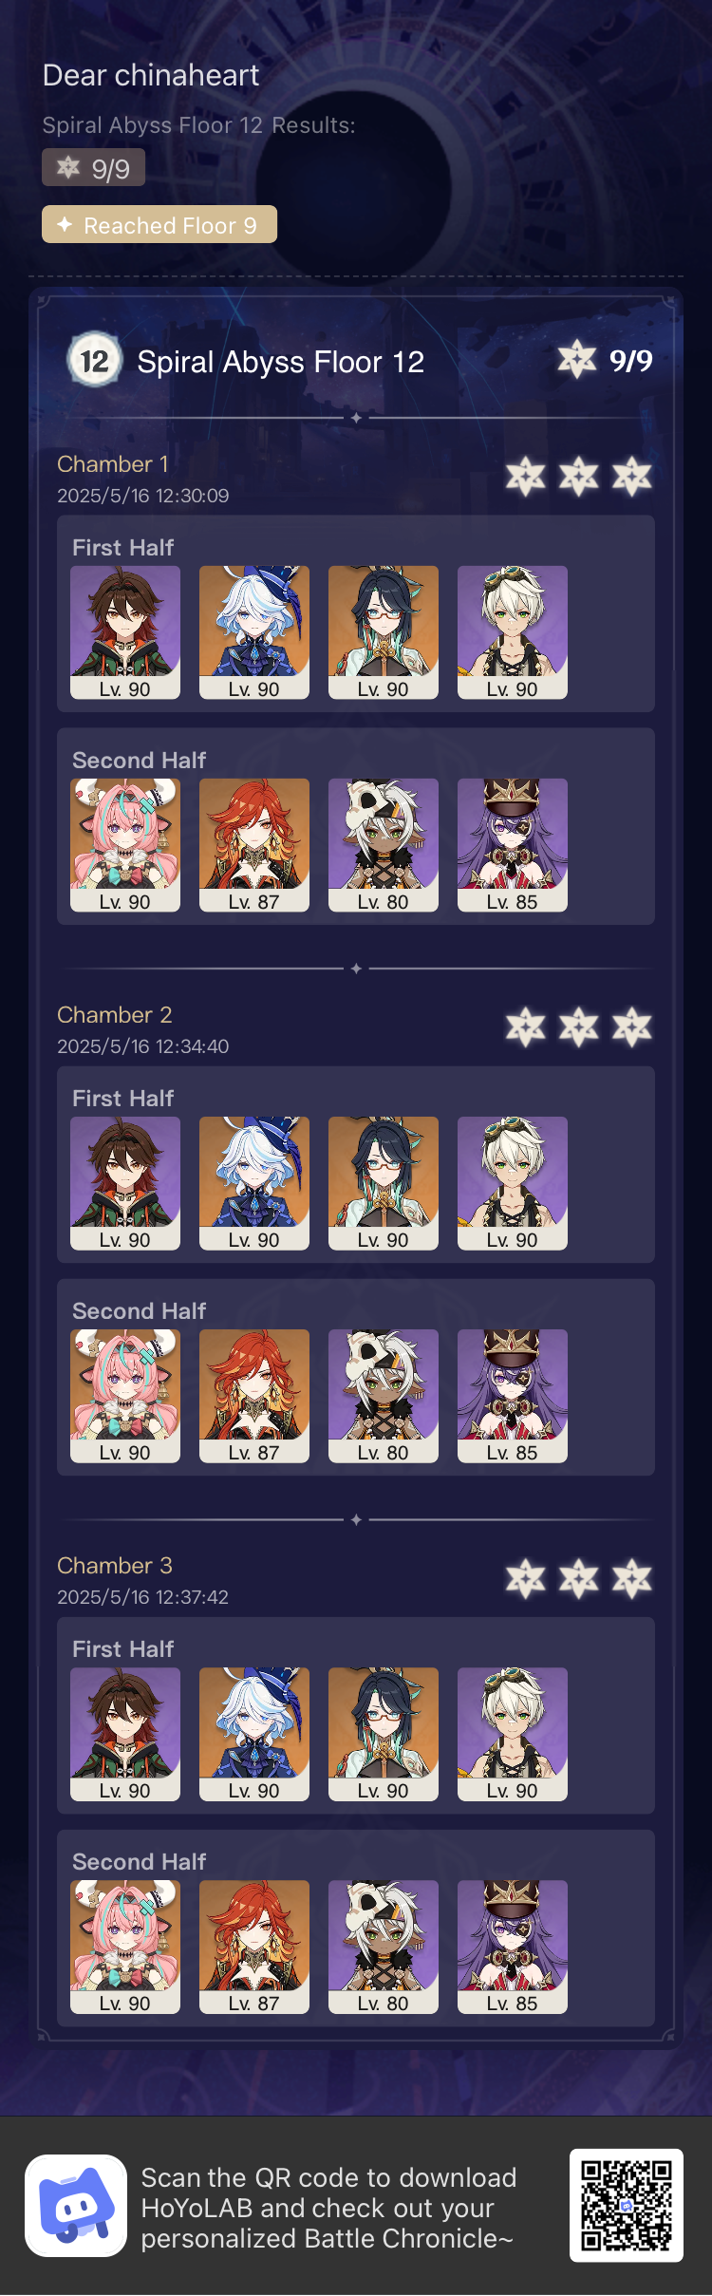Select Chamber 1 first half blue-hat character
Screen dimensions: 712x2296
[254, 632]
